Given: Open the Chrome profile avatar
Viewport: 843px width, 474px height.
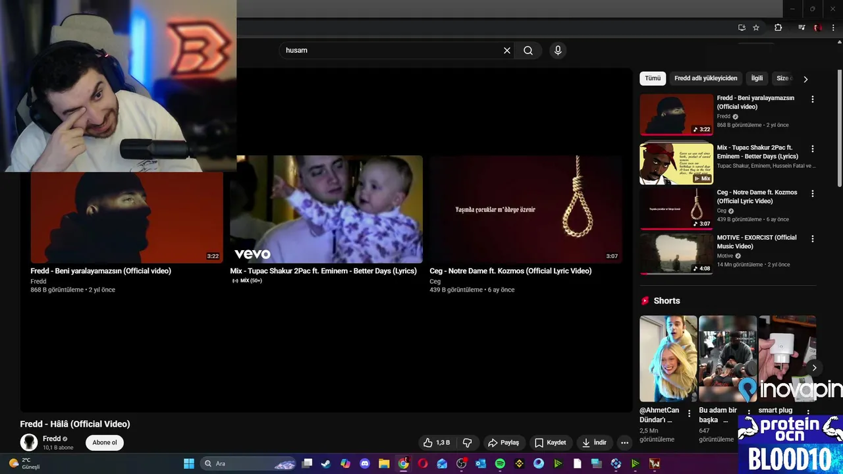Looking at the screenshot, I should pos(818,28).
